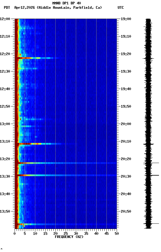
Task: Click the '13:30' PDT time label
Action: click(x=5, y=177)
